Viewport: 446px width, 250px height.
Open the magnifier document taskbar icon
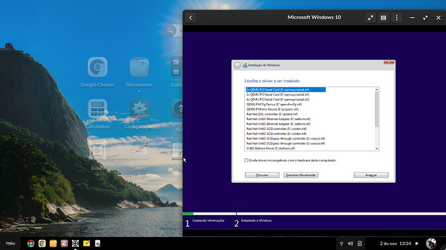(98, 244)
